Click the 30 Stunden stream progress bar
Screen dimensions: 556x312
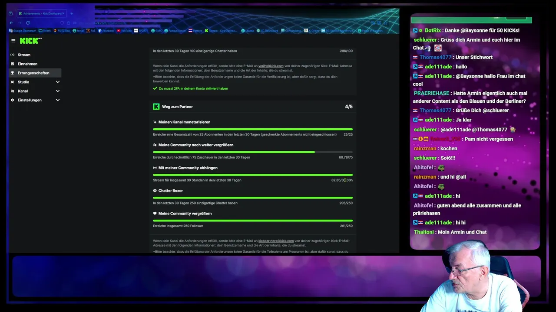click(x=253, y=175)
